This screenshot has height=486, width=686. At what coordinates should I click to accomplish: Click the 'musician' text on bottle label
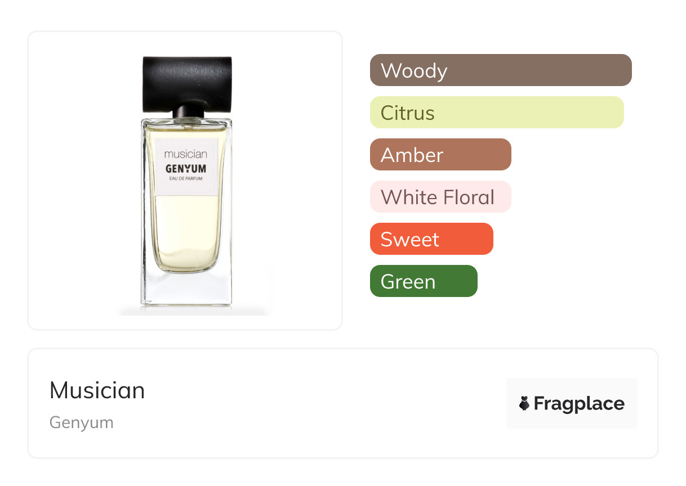coord(185,154)
